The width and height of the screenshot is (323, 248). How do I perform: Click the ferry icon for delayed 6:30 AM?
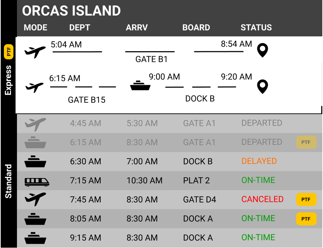click(x=35, y=161)
